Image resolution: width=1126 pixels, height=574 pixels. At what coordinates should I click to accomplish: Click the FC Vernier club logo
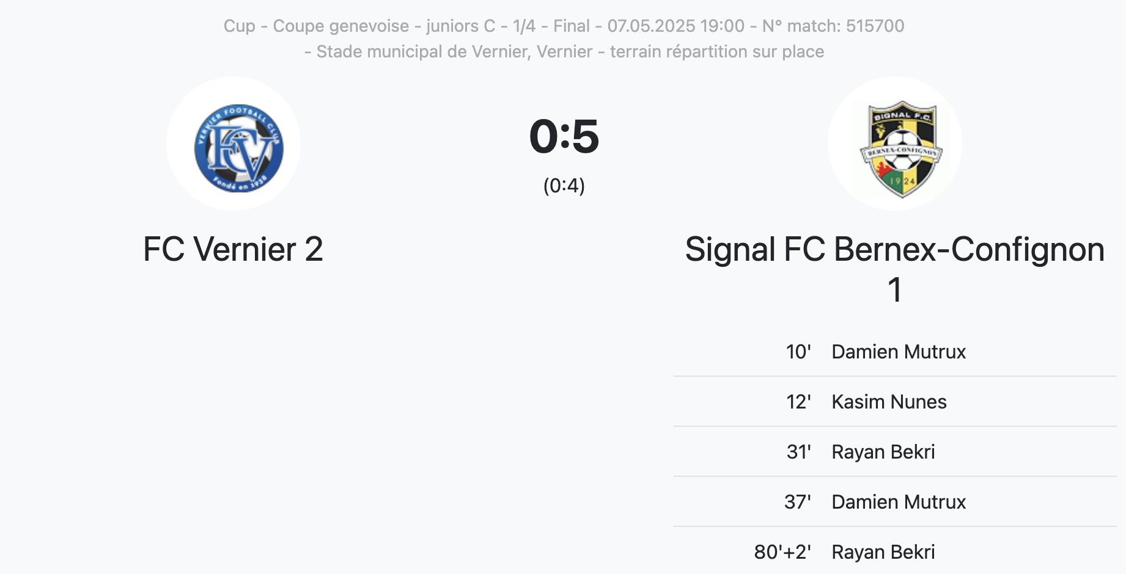click(238, 147)
